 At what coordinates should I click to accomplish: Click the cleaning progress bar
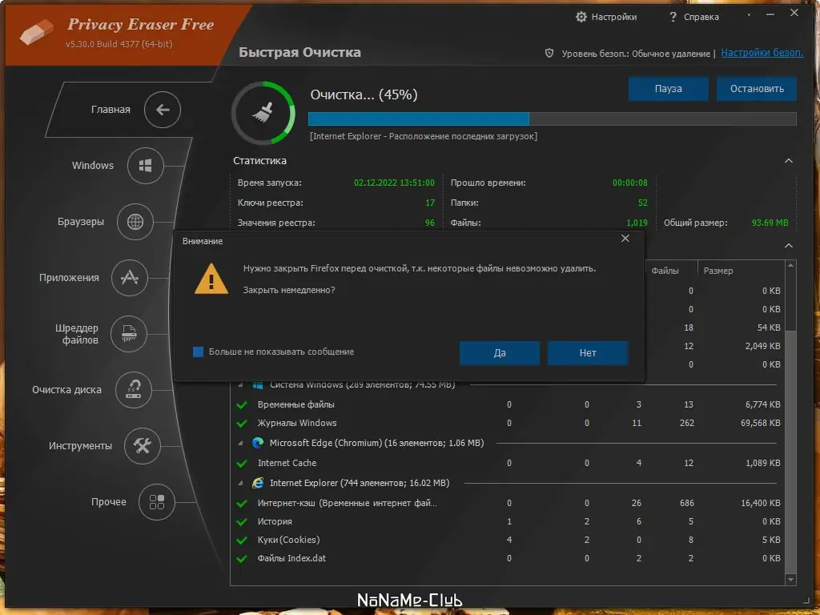coord(553,119)
